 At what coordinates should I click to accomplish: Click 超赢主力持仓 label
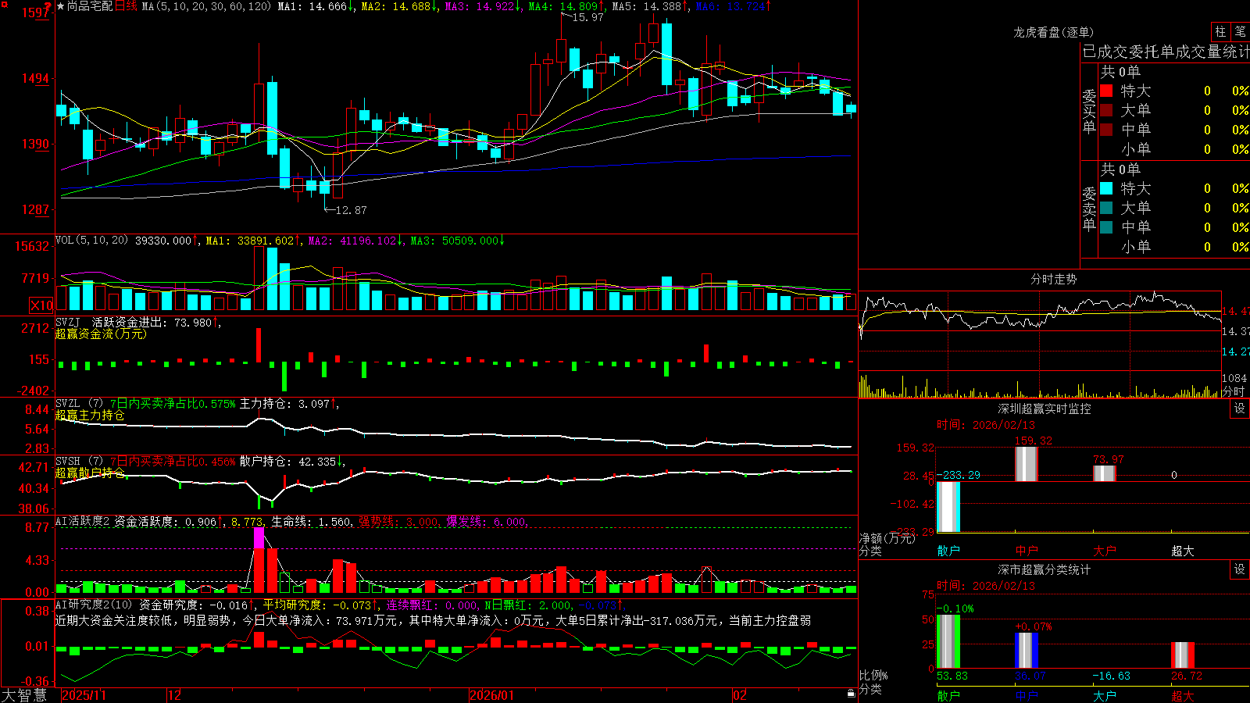point(90,416)
